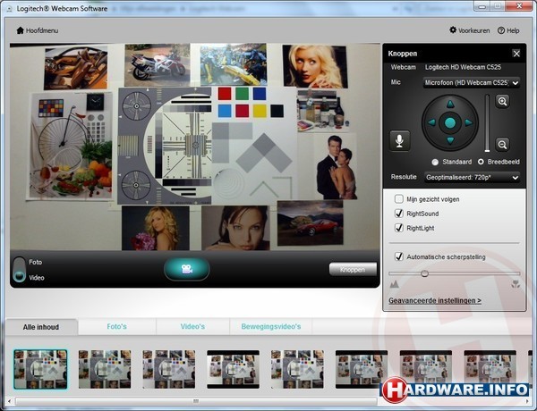Screen dimensions: 537x411
Task: Switch to Bewegingsvideo's tab
Action: click(x=271, y=326)
